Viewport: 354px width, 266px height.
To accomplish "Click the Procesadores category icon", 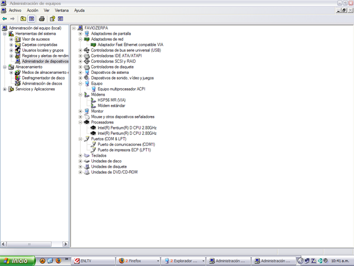I will click(87, 122).
